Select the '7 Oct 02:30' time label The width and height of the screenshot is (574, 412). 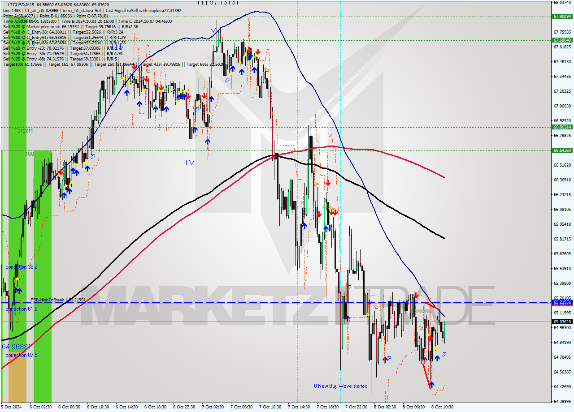213,407
